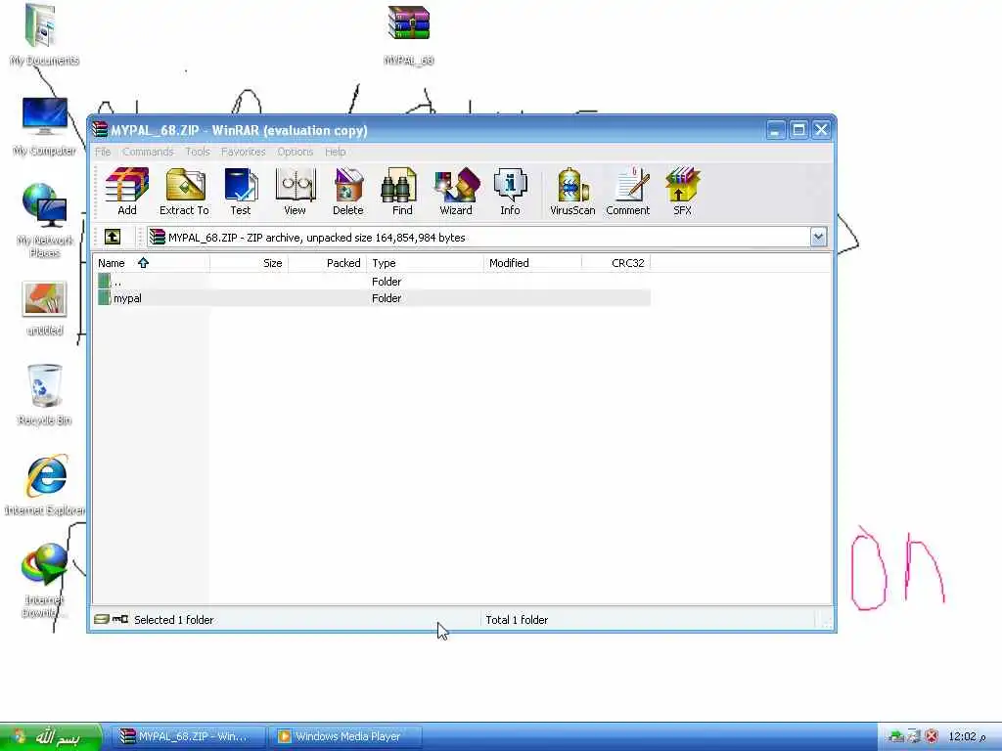The height and width of the screenshot is (751, 1002).
Task: Close the WinRAR window
Action: [821, 130]
